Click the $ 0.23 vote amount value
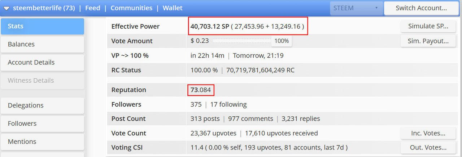The height and width of the screenshot is (157, 462). (200, 41)
